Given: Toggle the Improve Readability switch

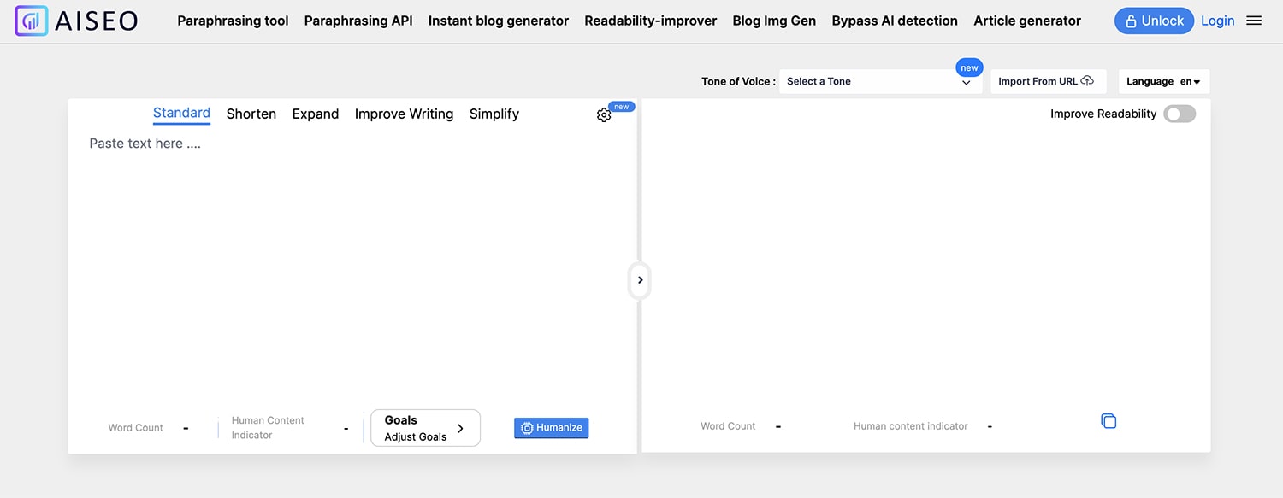Looking at the screenshot, I should pyautogui.click(x=1180, y=114).
